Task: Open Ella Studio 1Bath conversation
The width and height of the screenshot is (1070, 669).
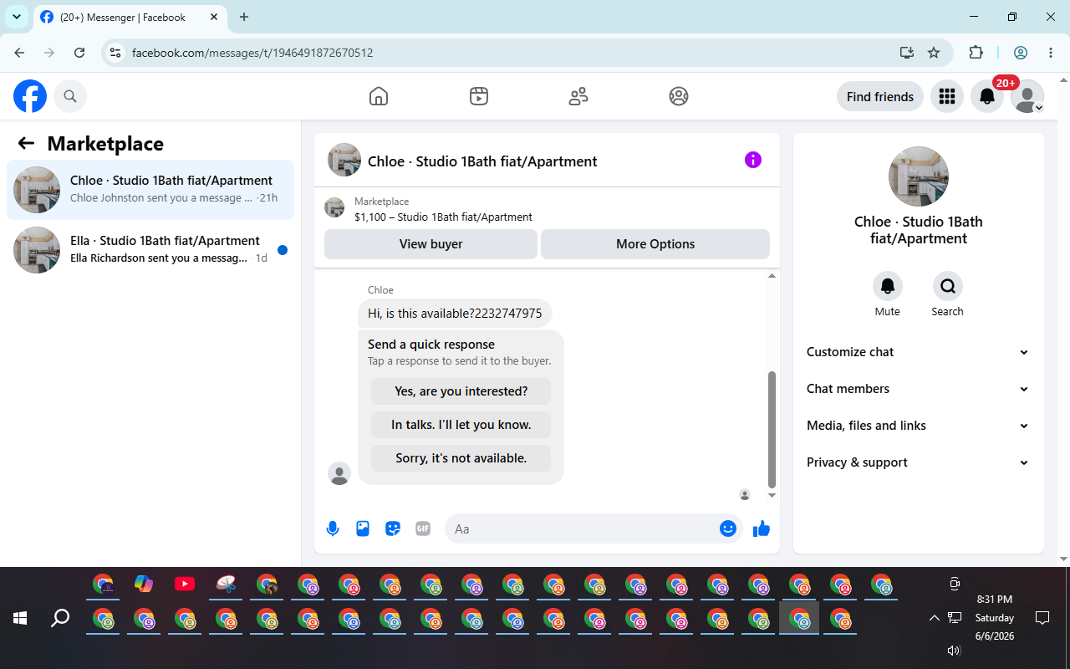Action: (x=150, y=250)
